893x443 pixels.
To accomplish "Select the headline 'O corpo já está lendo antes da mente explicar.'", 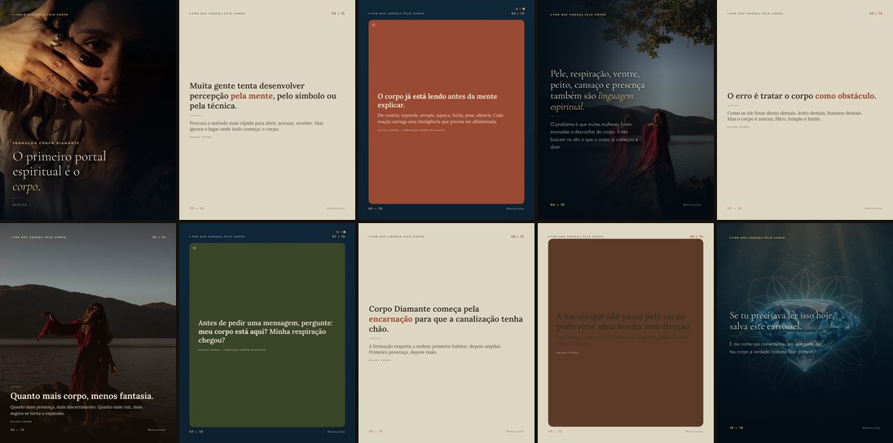I will pyautogui.click(x=438, y=101).
